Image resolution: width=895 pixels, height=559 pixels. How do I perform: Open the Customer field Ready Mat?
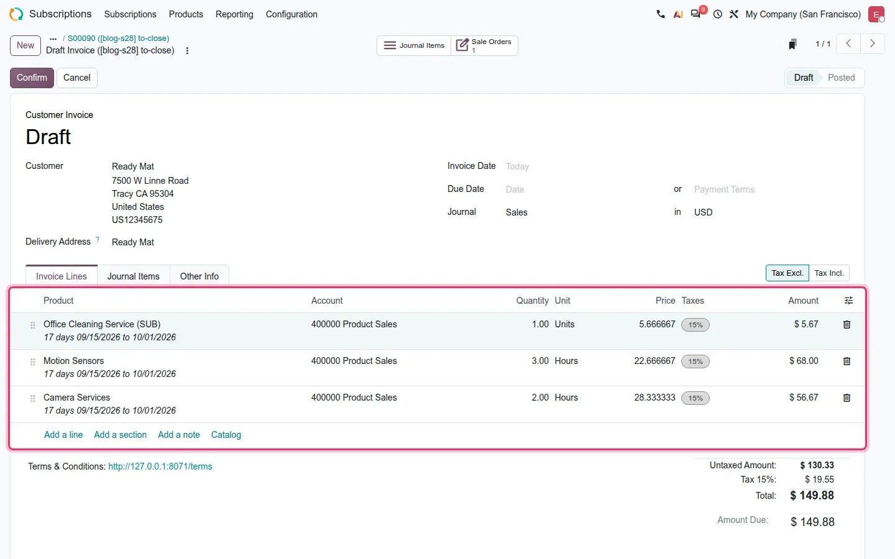pos(133,166)
